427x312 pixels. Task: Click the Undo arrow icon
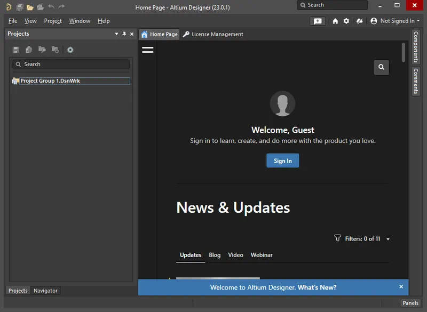click(x=51, y=6)
